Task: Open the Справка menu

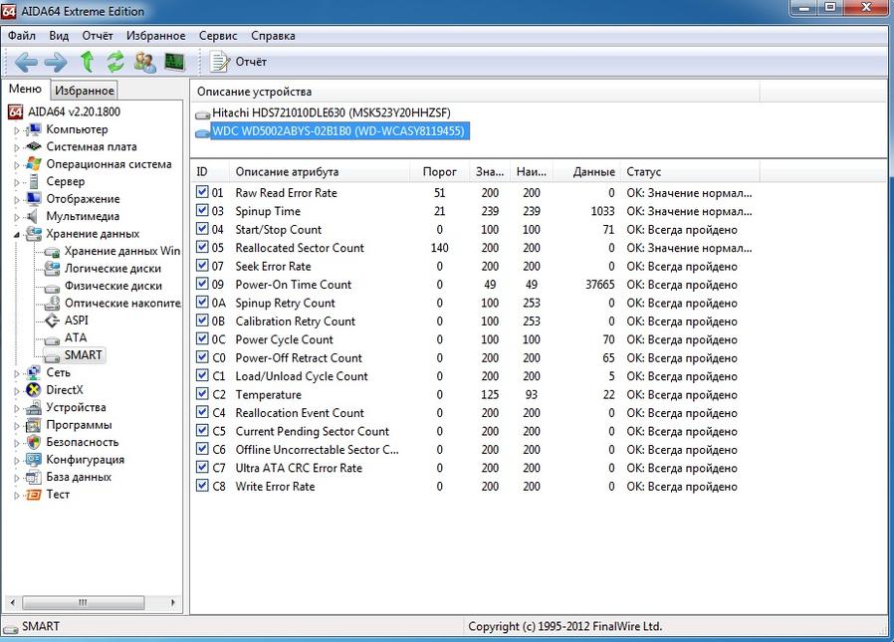Action: (273, 36)
